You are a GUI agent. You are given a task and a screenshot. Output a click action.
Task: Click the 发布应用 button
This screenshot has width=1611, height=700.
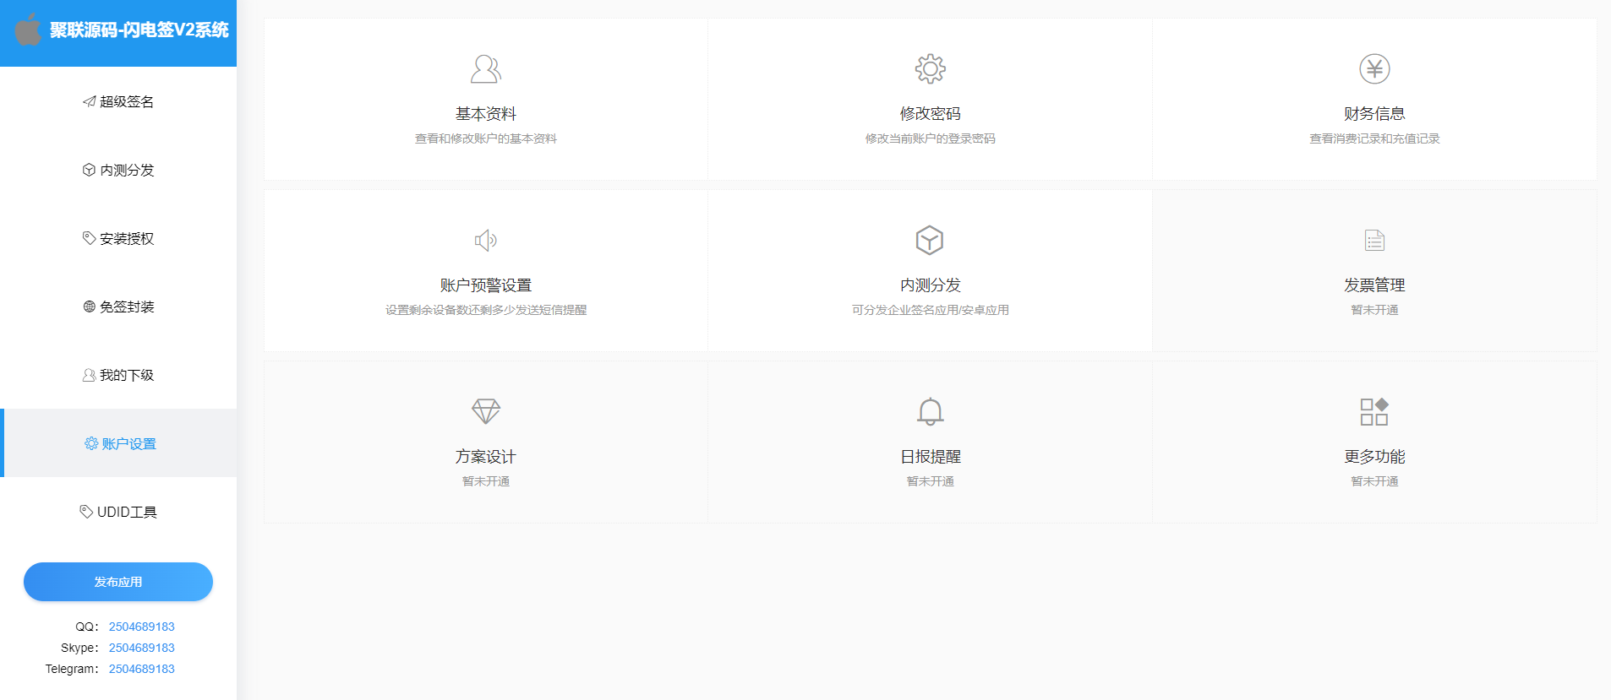(118, 582)
